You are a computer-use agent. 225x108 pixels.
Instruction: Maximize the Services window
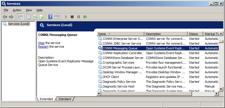click(x=216, y=4)
